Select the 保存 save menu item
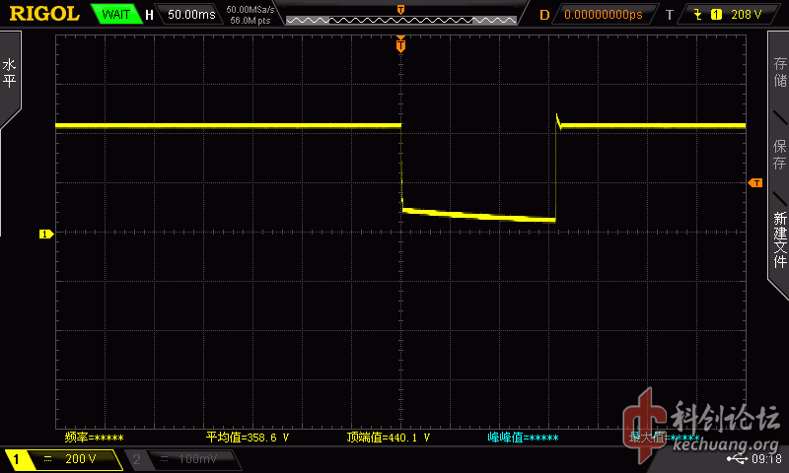Screen dimensions: 789x473 click(779, 155)
